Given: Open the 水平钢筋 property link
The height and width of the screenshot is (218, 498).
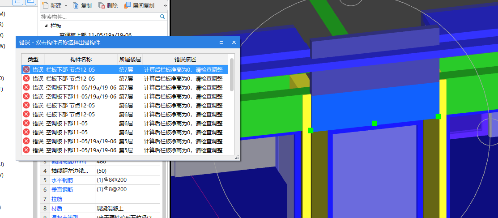Looking at the screenshot, I should click(x=62, y=180).
